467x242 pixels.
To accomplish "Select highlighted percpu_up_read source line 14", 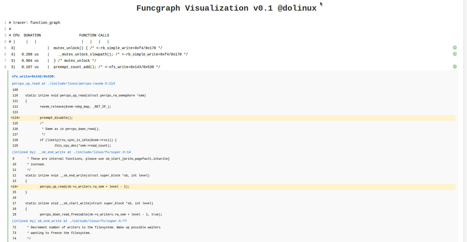I will pyautogui.click(x=85, y=187).
